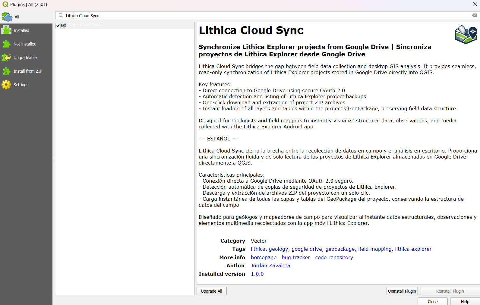480x305 pixels.
Task: Click the Category value Vector
Action: tap(259, 241)
